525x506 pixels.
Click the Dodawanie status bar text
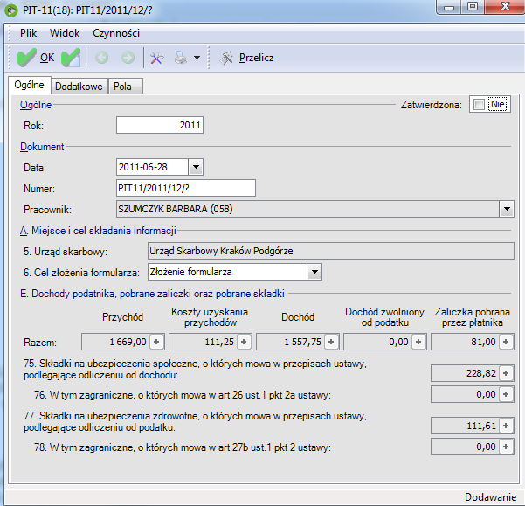(490, 497)
